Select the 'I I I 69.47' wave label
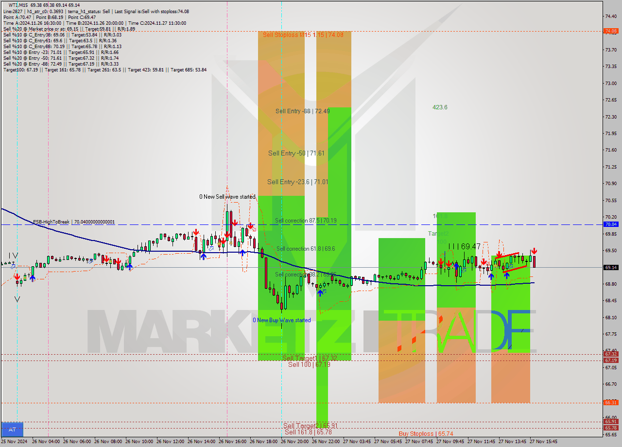Viewport: 622px width, 447px height. (464, 247)
